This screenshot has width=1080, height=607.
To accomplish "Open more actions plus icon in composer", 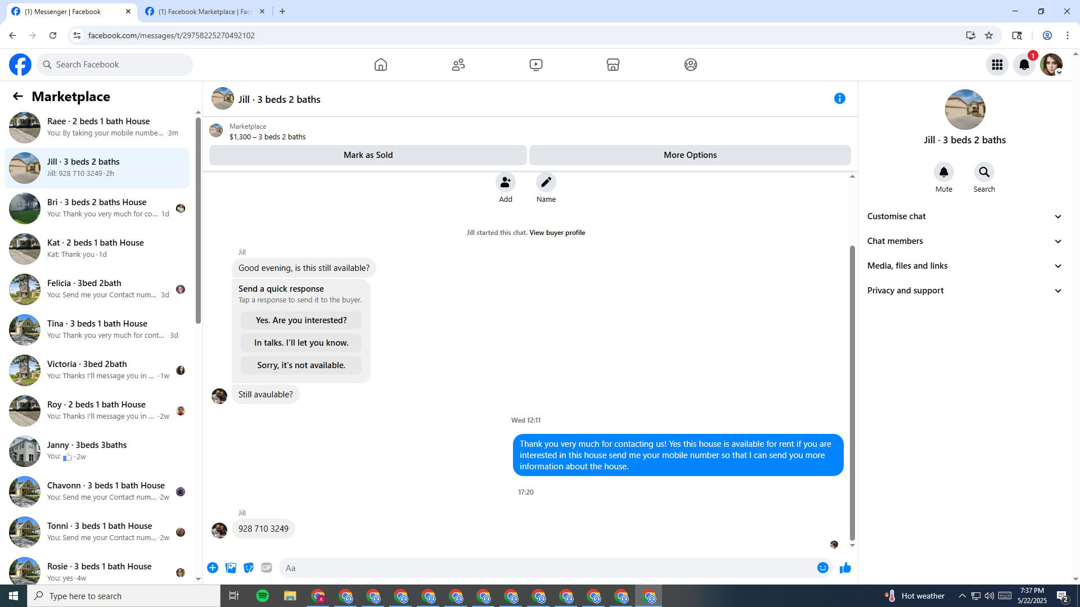I will 213,568.
